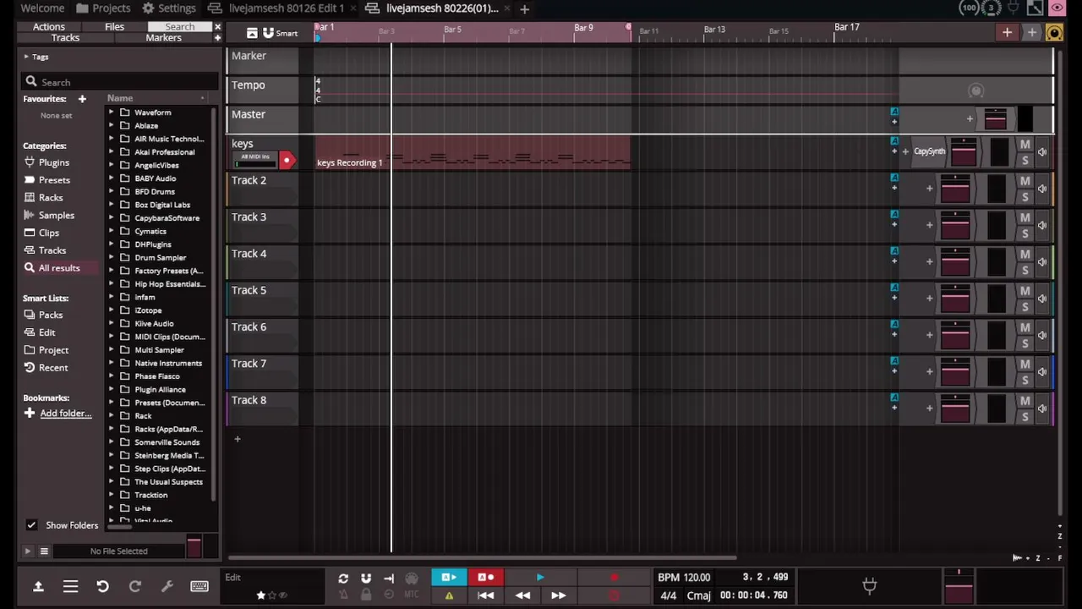
Task: Add a new track with plus below Track 8
Action: click(x=238, y=439)
